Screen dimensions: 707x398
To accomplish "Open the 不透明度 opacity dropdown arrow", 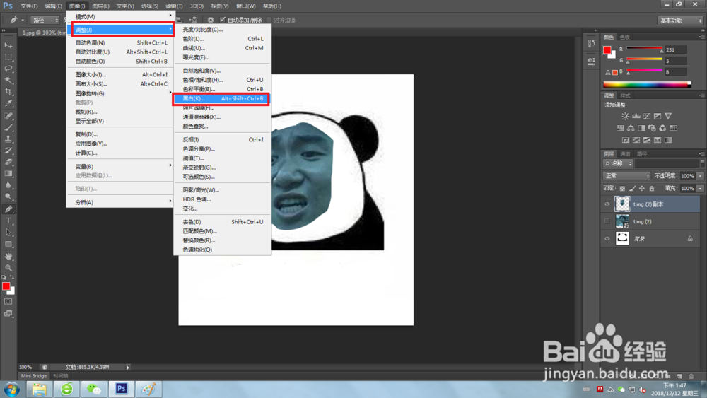I will (x=700, y=176).
